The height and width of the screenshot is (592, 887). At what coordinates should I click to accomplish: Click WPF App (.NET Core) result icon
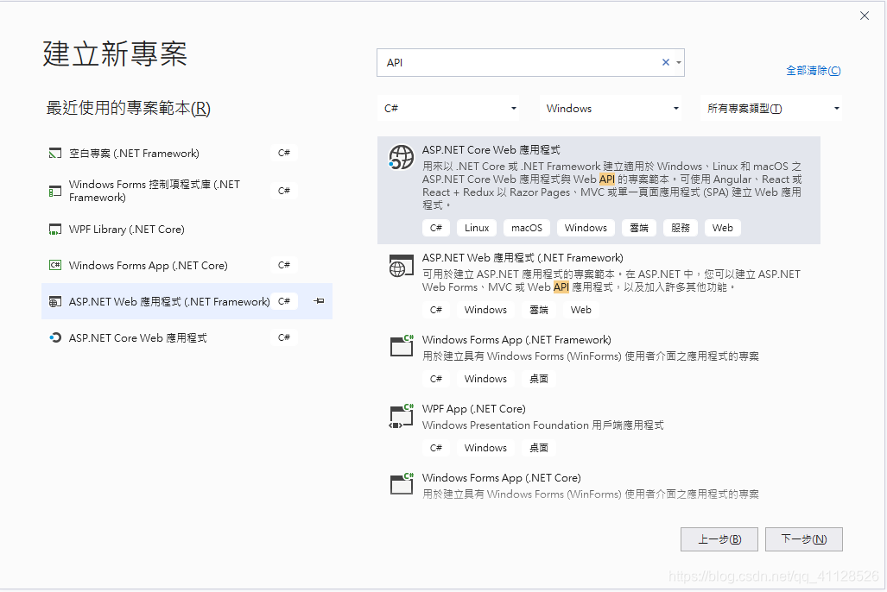click(x=402, y=416)
